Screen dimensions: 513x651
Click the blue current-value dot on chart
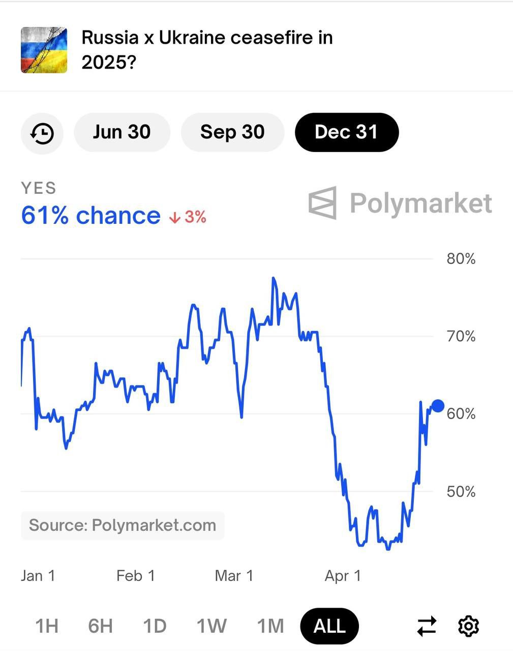point(438,406)
